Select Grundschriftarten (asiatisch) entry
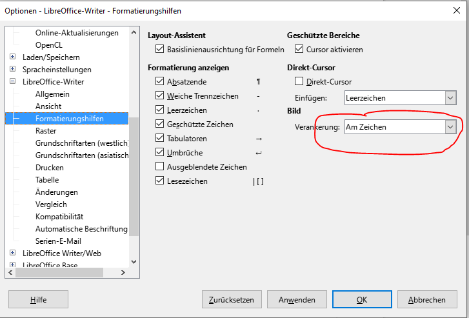 pos(82,155)
